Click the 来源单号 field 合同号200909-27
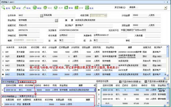171x107 pixels. (110, 35)
